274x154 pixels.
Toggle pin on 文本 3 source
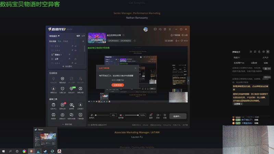[x=72, y=46]
